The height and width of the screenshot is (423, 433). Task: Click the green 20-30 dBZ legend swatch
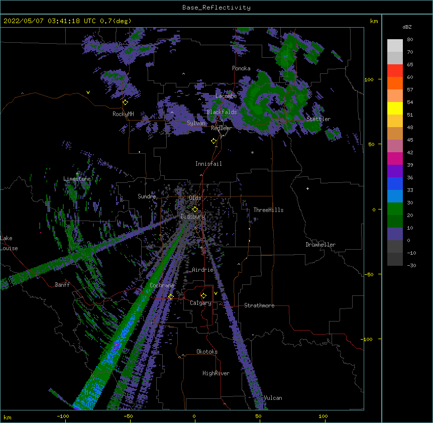[x=395, y=209]
